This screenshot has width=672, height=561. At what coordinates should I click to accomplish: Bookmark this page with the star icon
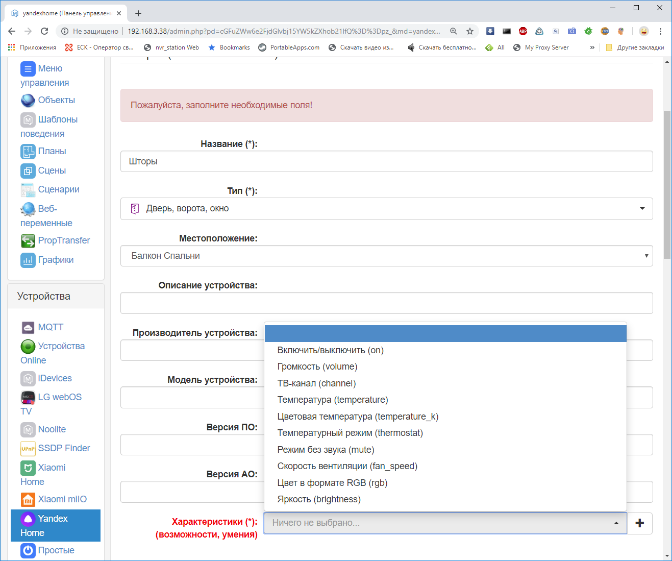tap(470, 31)
